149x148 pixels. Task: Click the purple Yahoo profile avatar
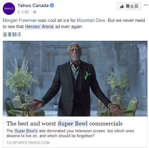click(9, 9)
